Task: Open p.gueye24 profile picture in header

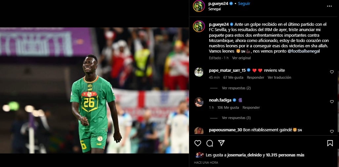Action: coord(199,6)
